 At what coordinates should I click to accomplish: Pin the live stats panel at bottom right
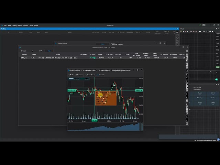pyautogui.click(x=217, y=85)
